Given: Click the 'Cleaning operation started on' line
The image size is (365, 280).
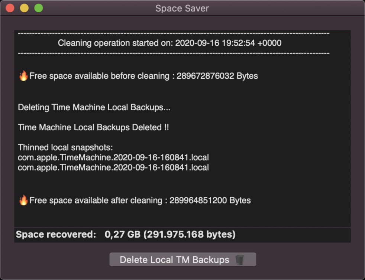Looking at the screenshot, I should click(170, 43).
